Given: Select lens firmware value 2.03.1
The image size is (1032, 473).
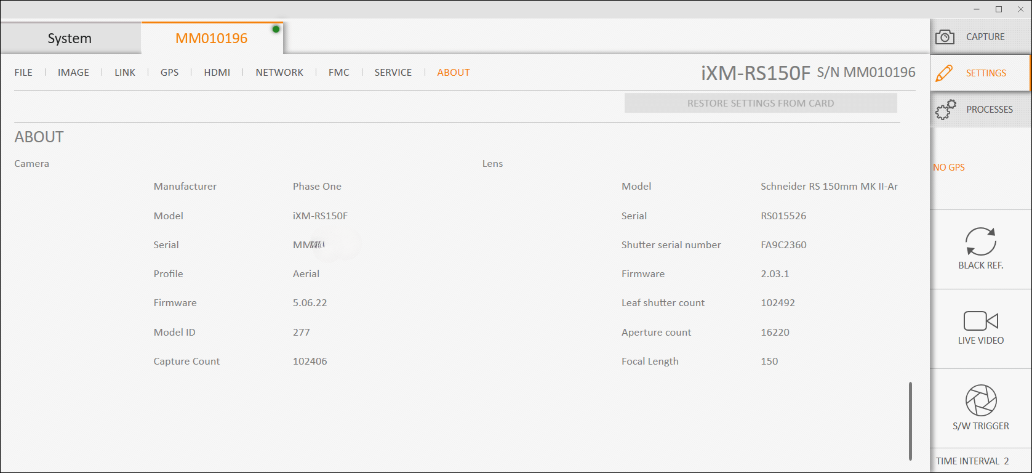Looking at the screenshot, I should click(775, 273).
